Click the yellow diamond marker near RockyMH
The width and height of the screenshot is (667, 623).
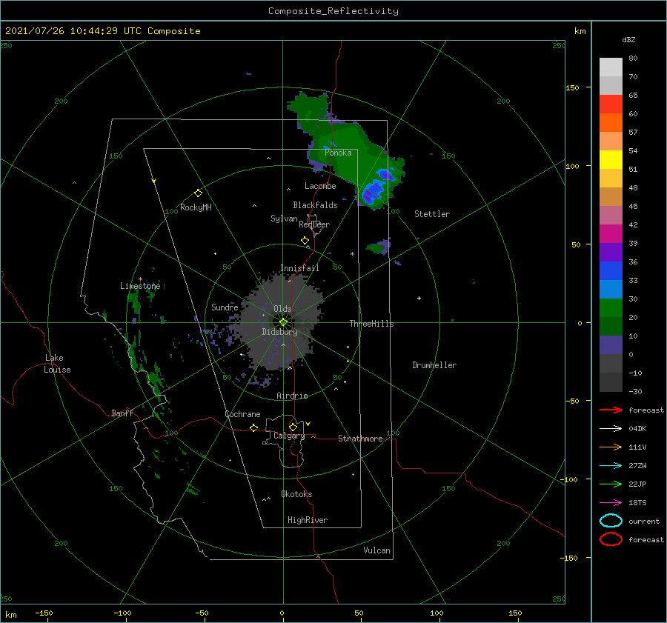pyautogui.click(x=198, y=193)
